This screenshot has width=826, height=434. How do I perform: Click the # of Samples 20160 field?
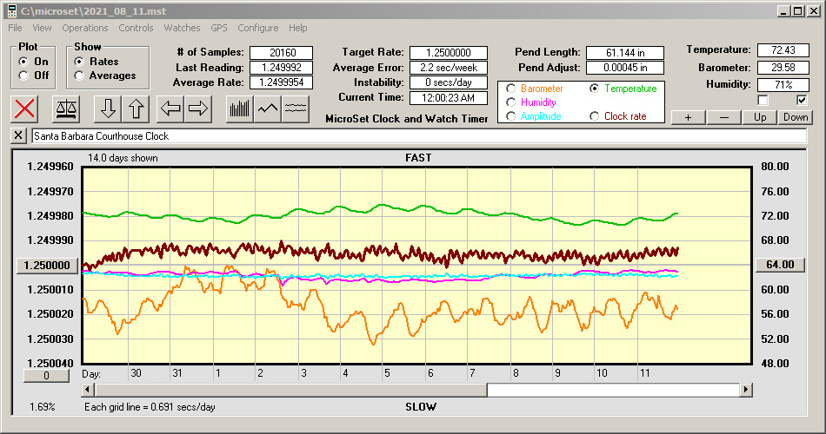pyautogui.click(x=282, y=53)
